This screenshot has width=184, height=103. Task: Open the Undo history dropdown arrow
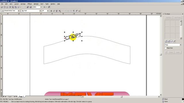pyautogui.click(x=21, y=7)
